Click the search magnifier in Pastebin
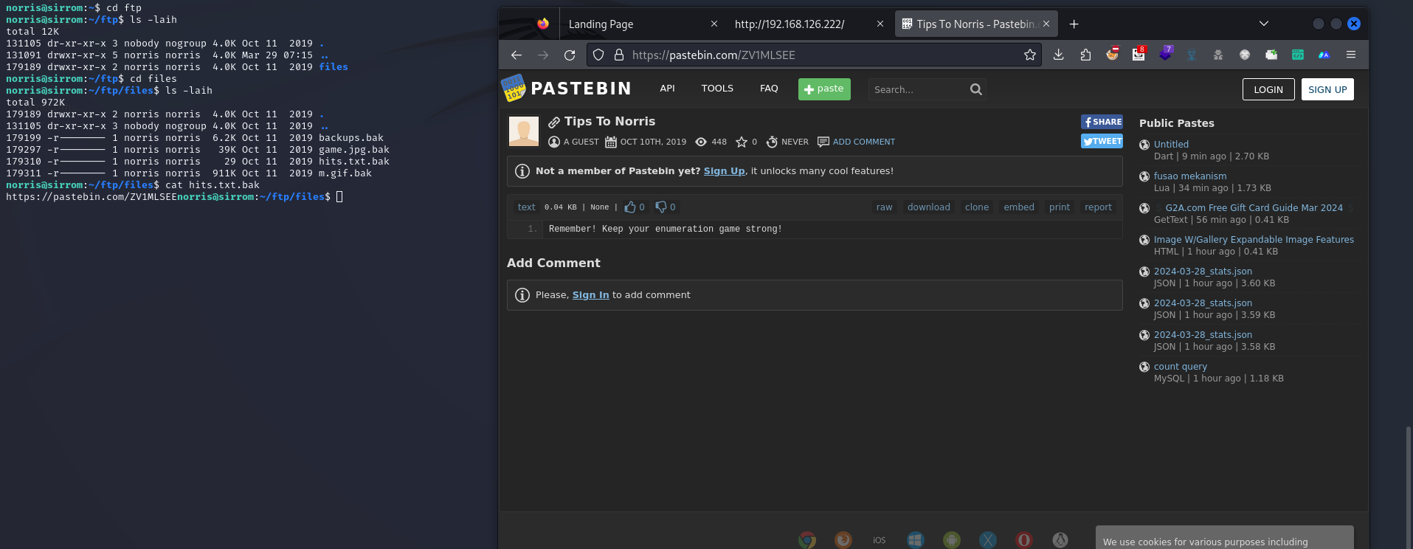 click(x=976, y=89)
